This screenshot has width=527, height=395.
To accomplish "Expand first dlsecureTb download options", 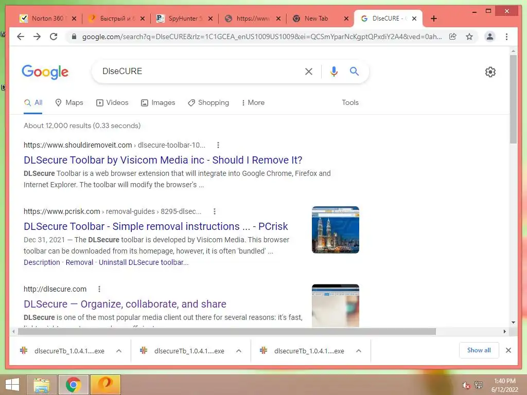I will (119, 351).
